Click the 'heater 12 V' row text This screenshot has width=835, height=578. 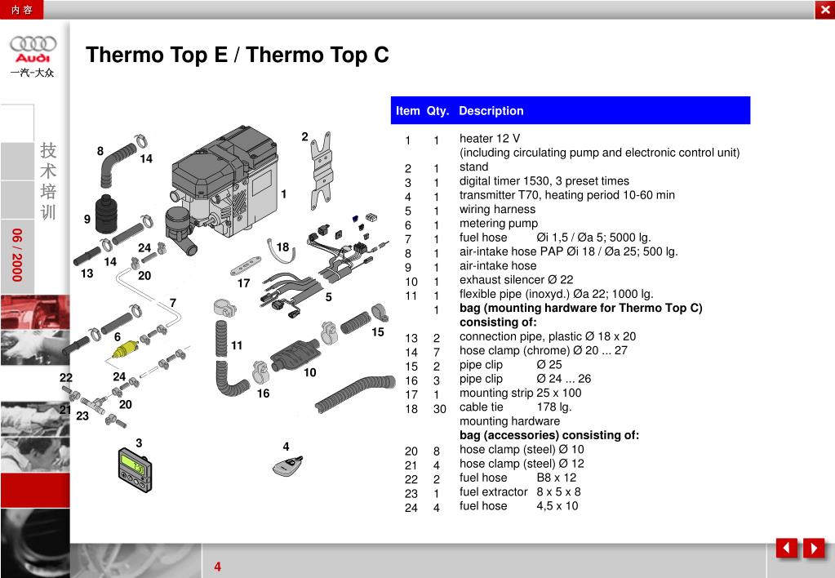[490, 139]
